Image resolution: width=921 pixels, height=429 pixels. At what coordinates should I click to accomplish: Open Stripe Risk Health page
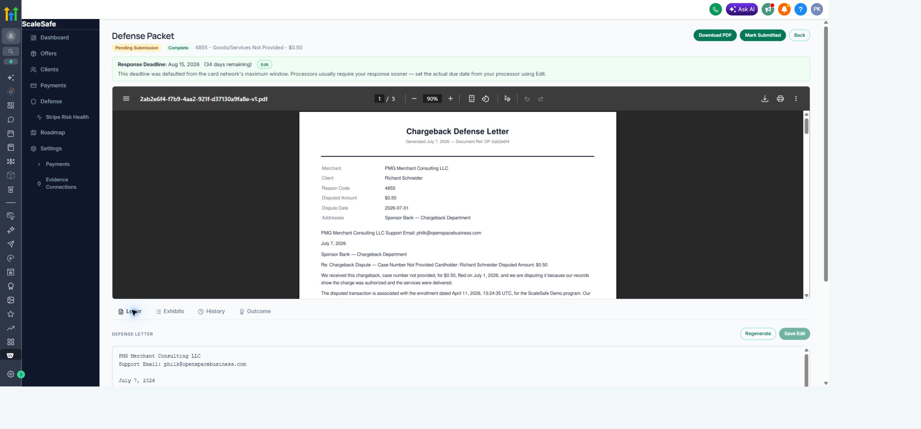tap(67, 117)
